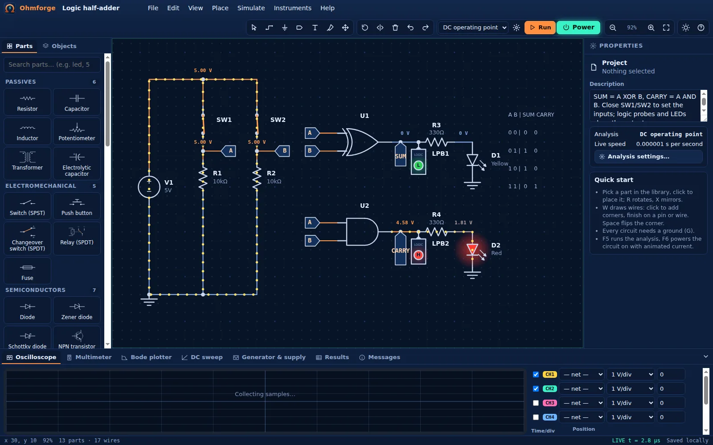Select the pointer tool in toolbar
The image size is (713, 445).
[x=254, y=28]
